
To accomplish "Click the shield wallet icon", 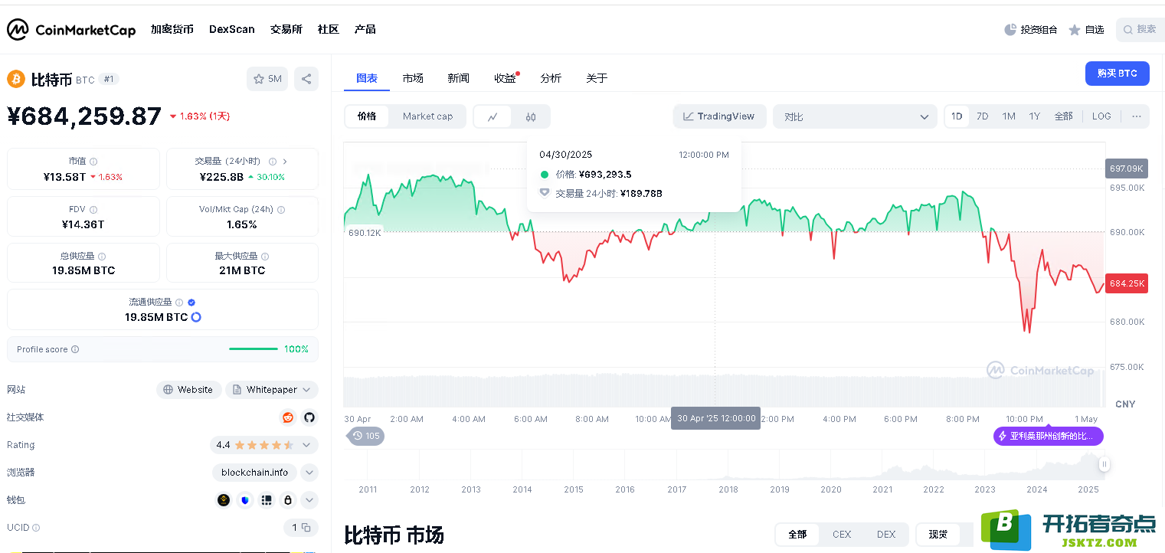I will (x=245, y=500).
